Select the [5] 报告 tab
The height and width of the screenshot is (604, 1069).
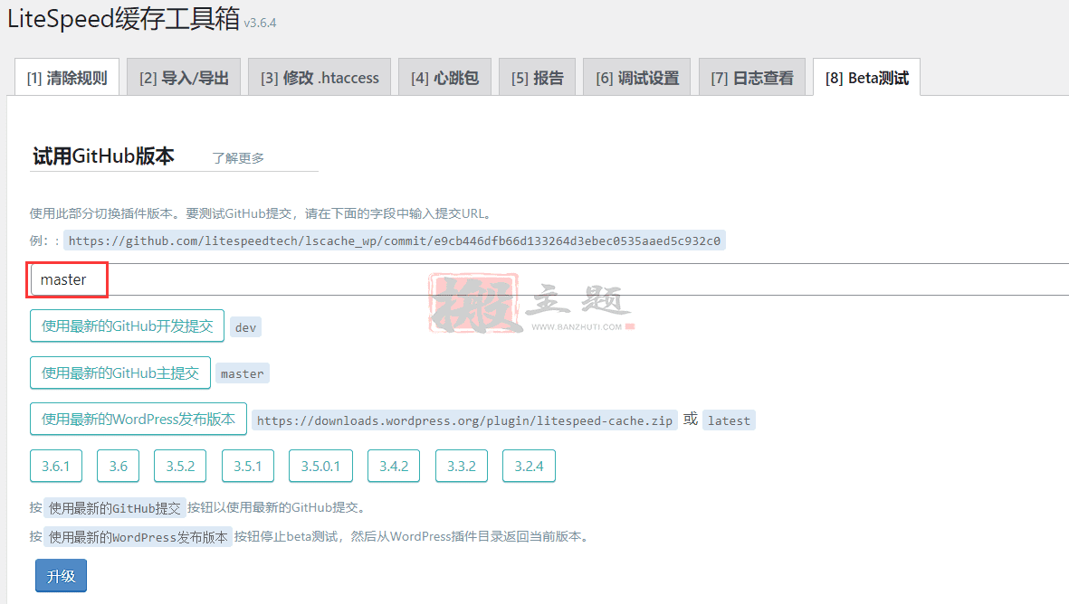(538, 78)
